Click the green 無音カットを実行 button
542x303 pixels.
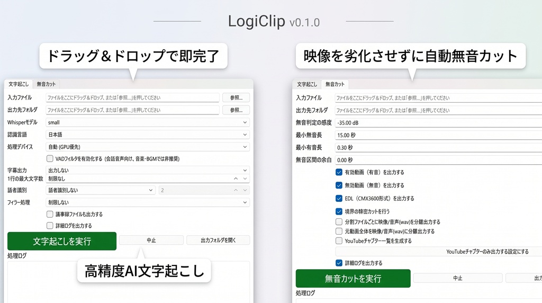click(353, 279)
